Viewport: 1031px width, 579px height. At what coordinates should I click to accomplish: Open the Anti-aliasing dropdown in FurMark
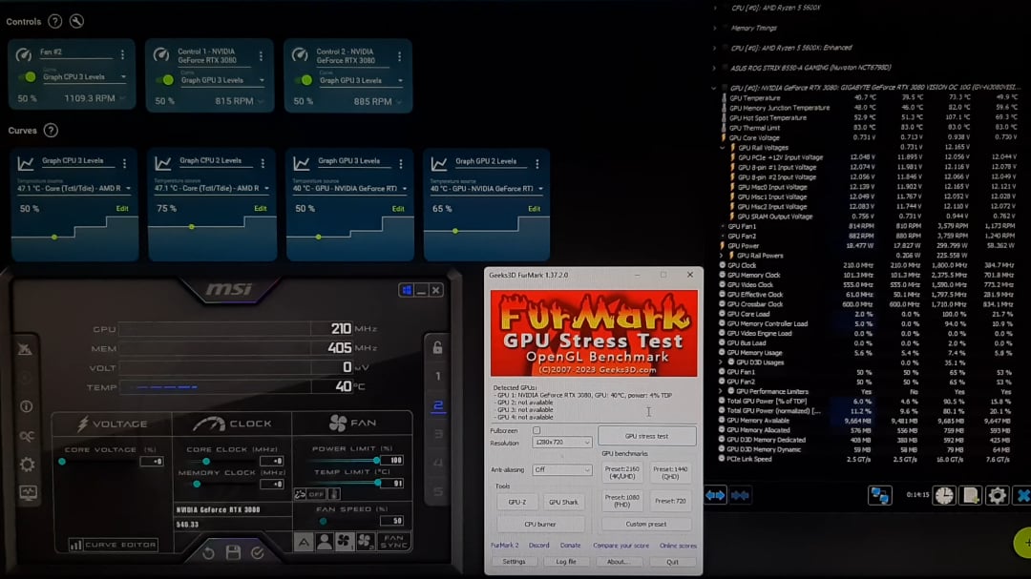click(x=560, y=469)
